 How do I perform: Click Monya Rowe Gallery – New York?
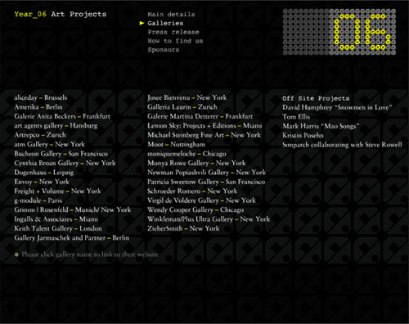click(x=196, y=163)
